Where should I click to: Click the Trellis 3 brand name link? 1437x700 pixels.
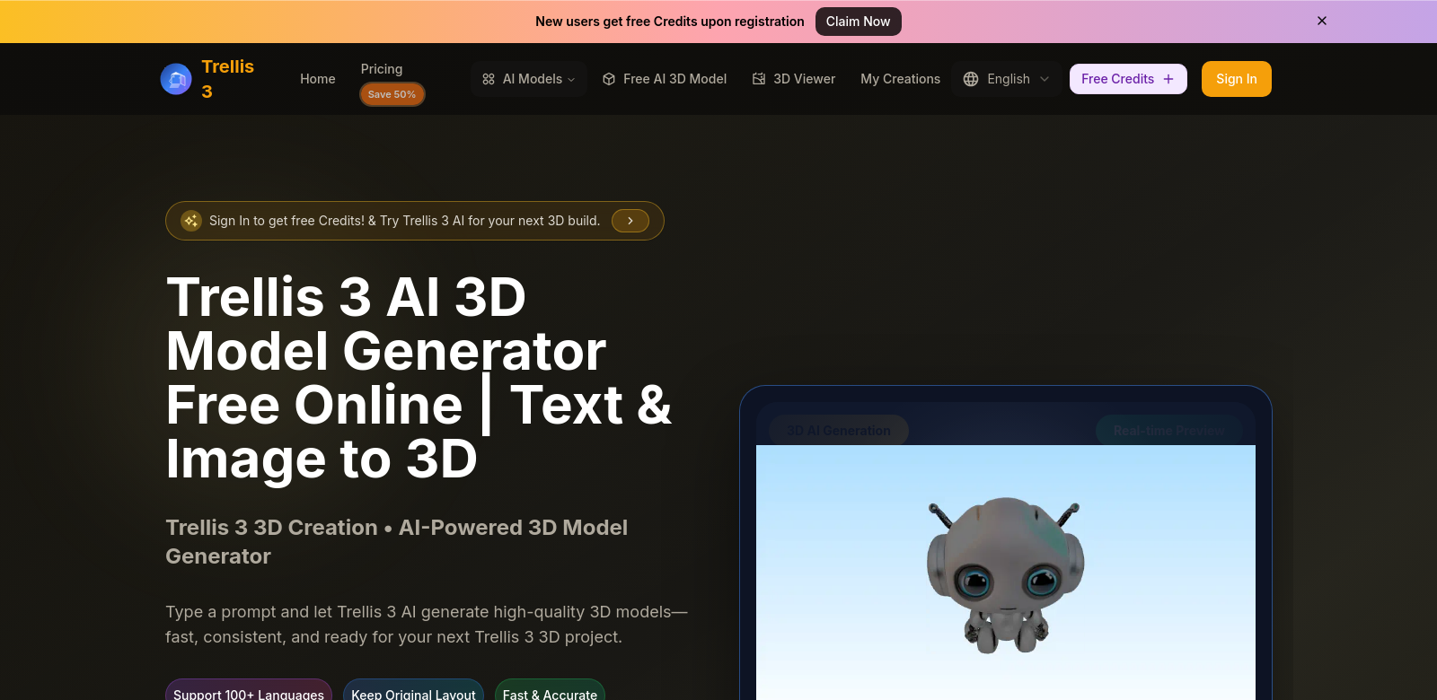click(x=228, y=79)
